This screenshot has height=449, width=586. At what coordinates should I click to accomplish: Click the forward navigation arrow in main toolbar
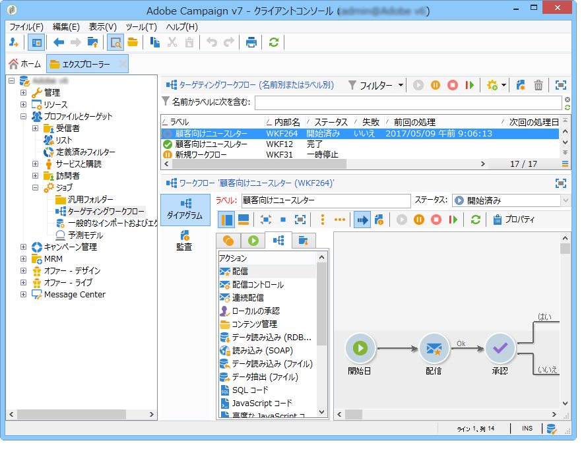76,43
